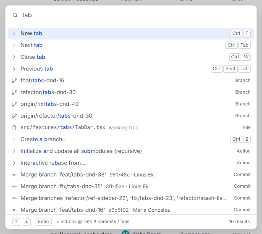262x234 pixels.
Task: Choose the Close tab command
Action: [x=131, y=57]
